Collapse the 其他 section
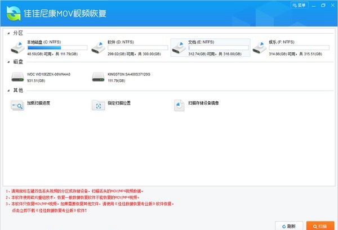 (8, 91)
